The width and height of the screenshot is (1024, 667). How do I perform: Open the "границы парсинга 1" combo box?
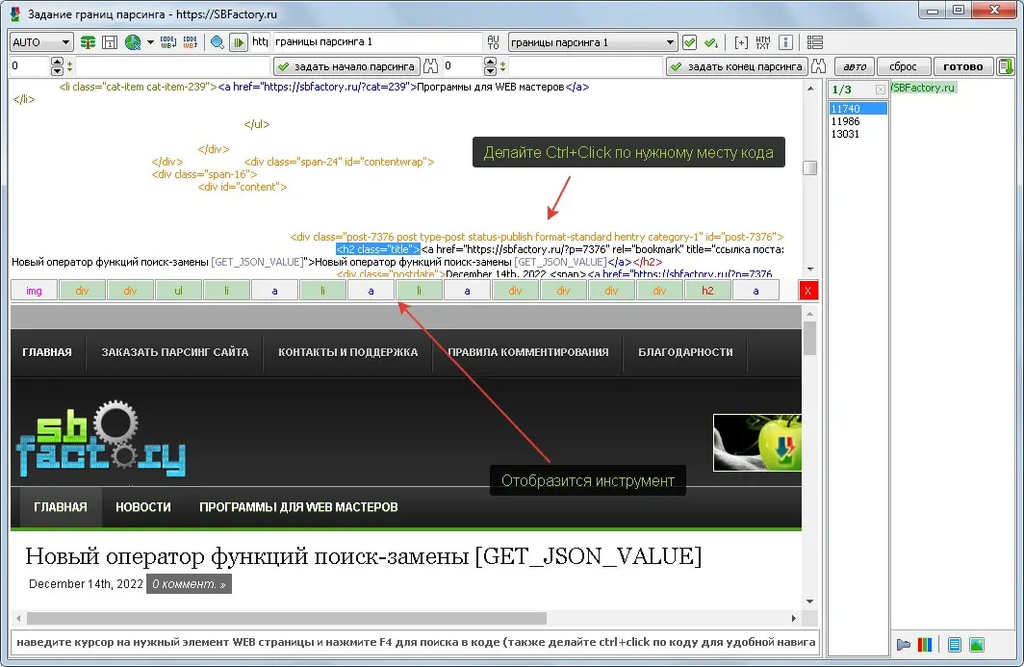point(592,41)
